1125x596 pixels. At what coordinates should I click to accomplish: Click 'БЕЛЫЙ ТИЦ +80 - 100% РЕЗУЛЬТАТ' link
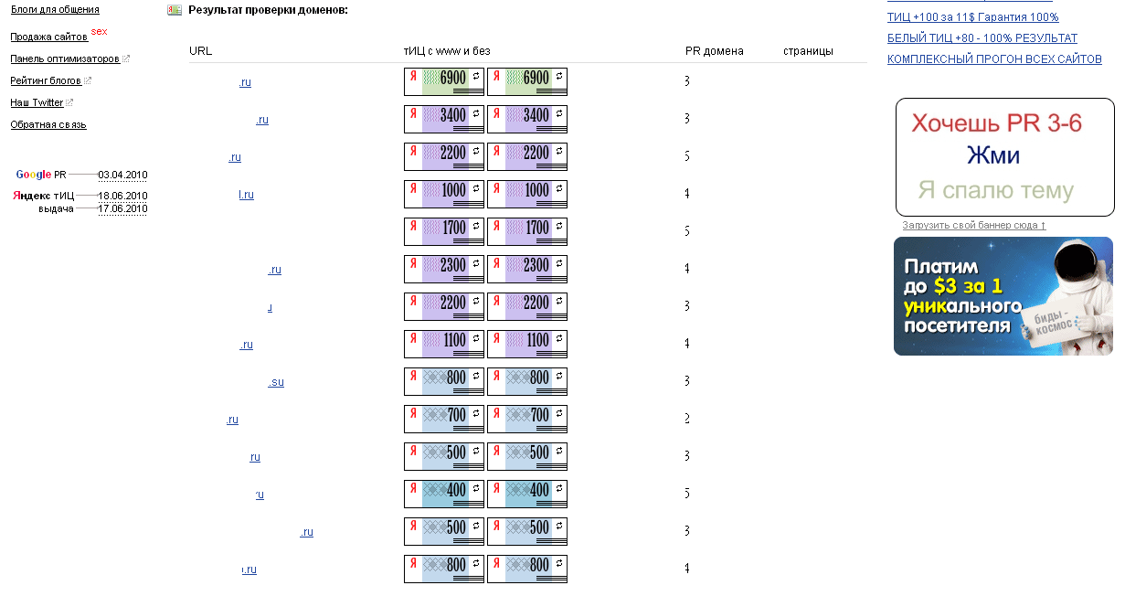982,38
